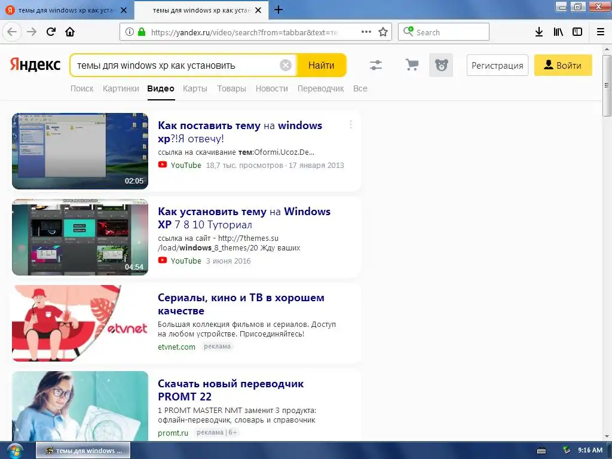Switch to the Новости tab
Viewport: 612px width, 459px height.
[x=272, y=88]
